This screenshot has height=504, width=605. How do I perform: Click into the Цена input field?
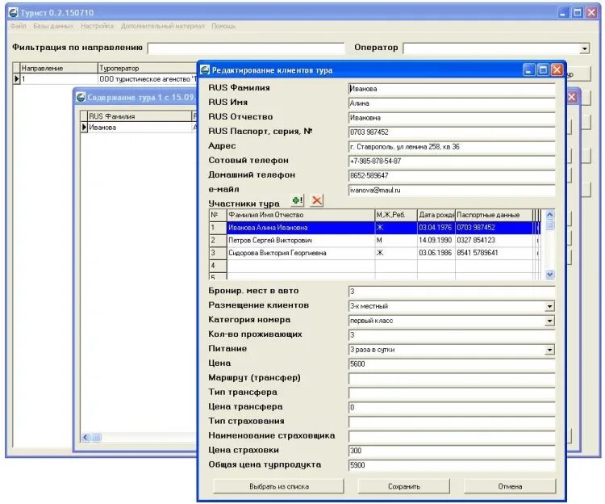[x=452, y=364]
